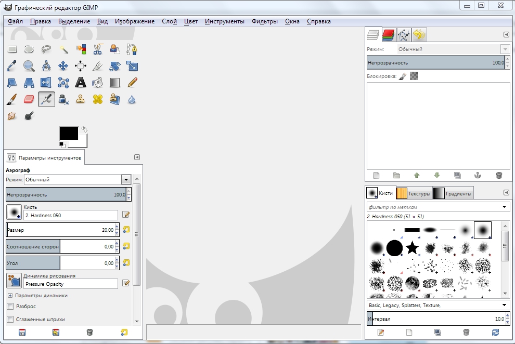The width and height of the screenshot is (515, 344).
Task: Open tool options panel configuration arrow
Action: click(137, 157)
